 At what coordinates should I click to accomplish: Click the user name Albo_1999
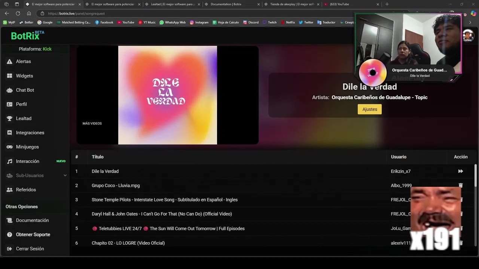[x=401, y=185]
